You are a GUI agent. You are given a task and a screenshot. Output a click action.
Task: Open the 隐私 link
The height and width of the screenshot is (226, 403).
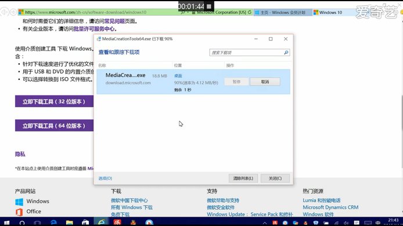click(20, 154)
